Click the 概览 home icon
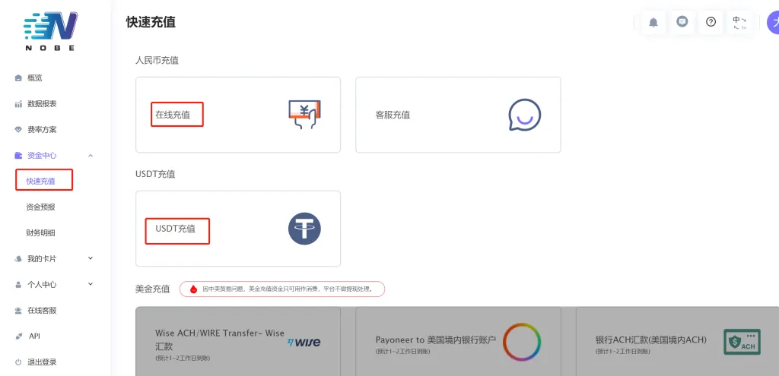This screenshot has height=376, width=779. click(18, 78)
